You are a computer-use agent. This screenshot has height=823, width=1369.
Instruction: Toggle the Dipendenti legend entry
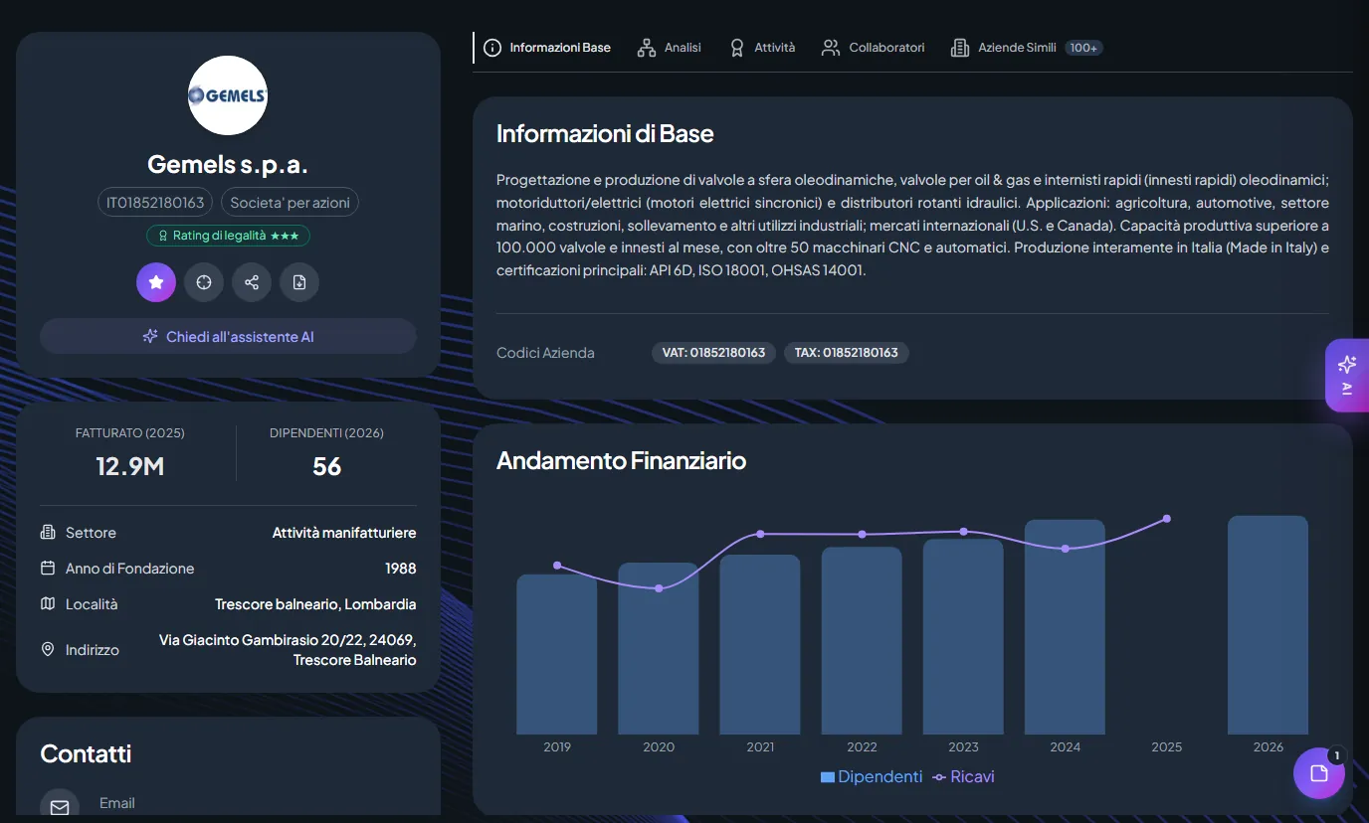point(872,776)
